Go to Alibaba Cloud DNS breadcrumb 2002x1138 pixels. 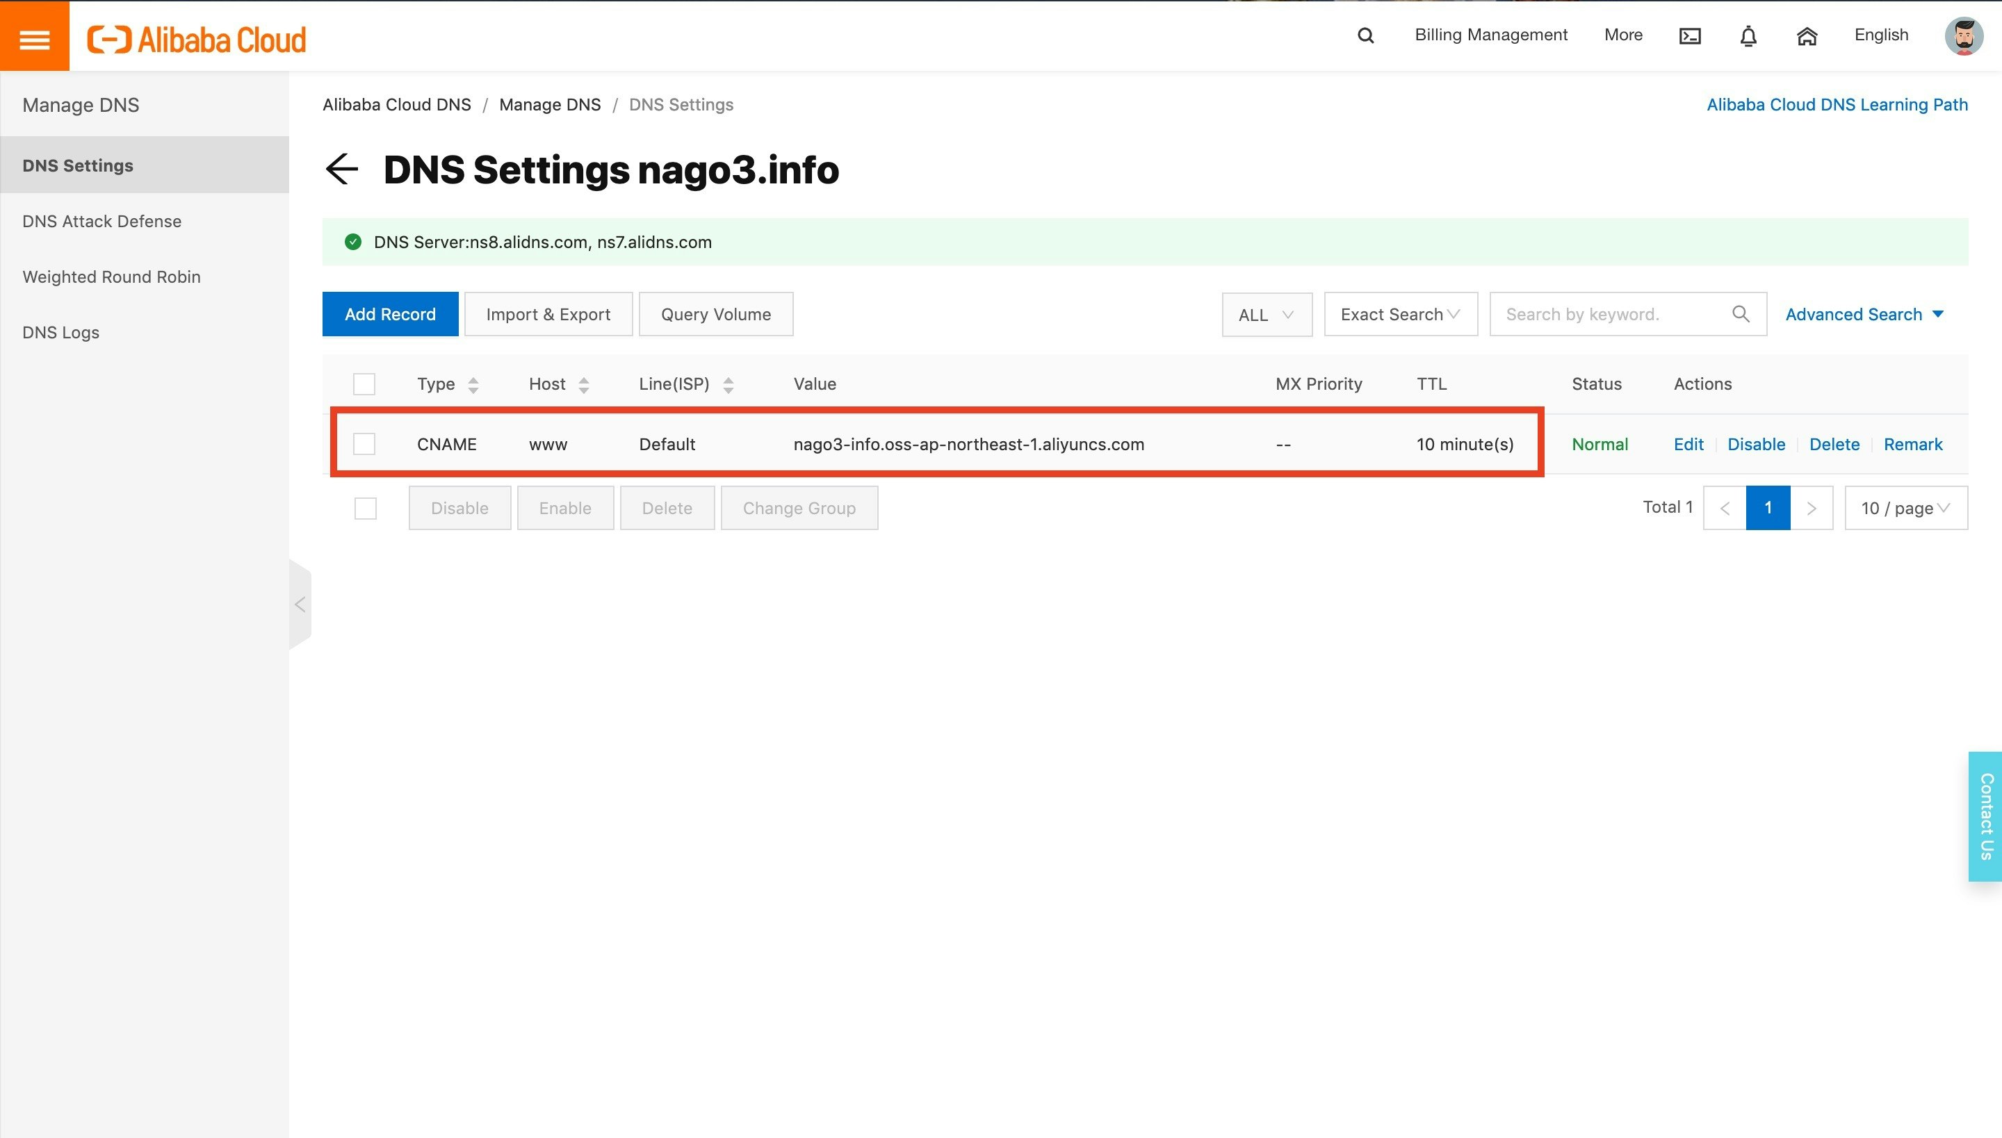pyautogui.click(x=396, y=105)
